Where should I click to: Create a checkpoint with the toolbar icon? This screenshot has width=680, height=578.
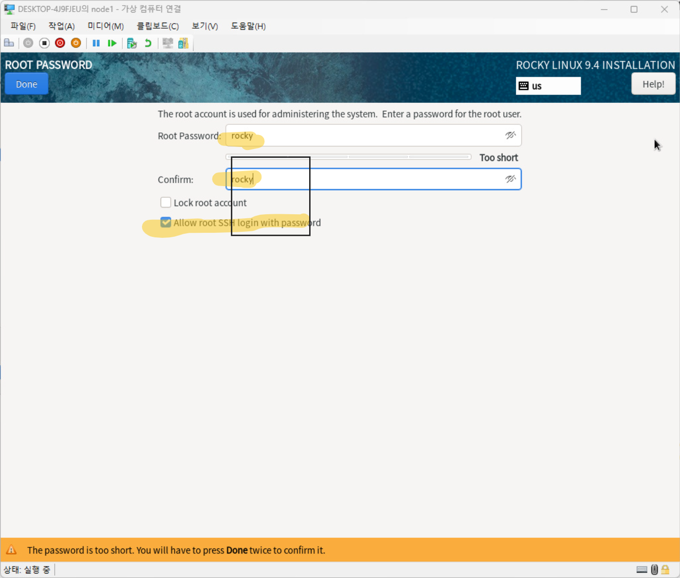point(132,43)
